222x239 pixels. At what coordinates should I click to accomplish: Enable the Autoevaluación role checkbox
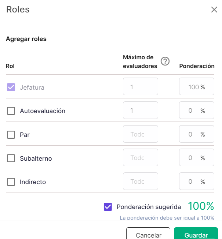11,111
